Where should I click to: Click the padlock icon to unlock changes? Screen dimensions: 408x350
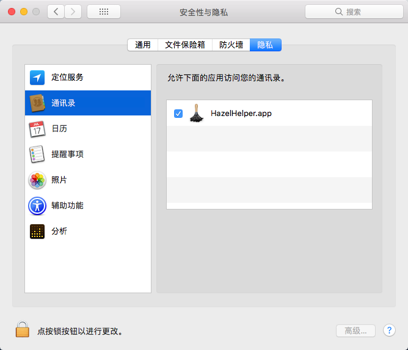click(x=23, y=329)
